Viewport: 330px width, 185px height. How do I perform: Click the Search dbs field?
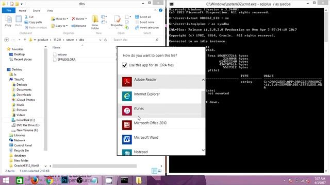136,40
